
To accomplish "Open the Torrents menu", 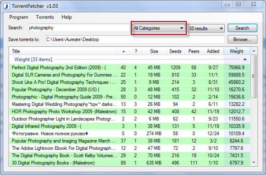I will (45, 17).
